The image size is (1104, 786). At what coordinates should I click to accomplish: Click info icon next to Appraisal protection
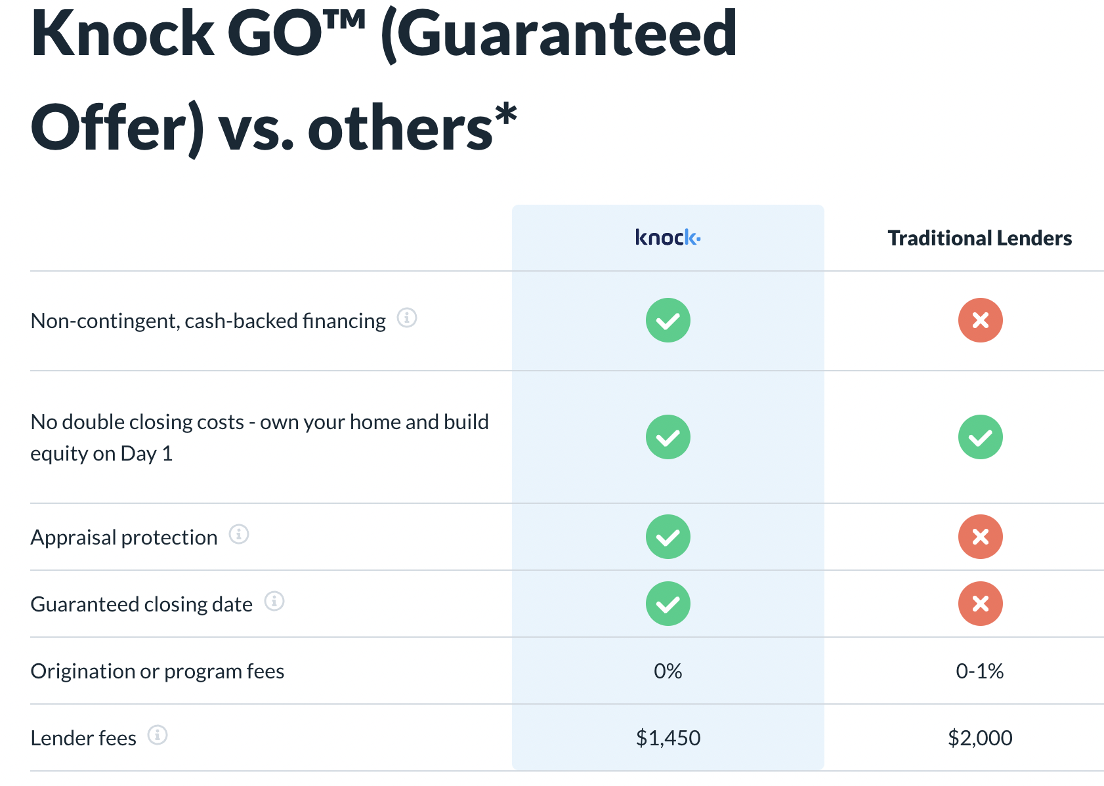tap(239, 535)
